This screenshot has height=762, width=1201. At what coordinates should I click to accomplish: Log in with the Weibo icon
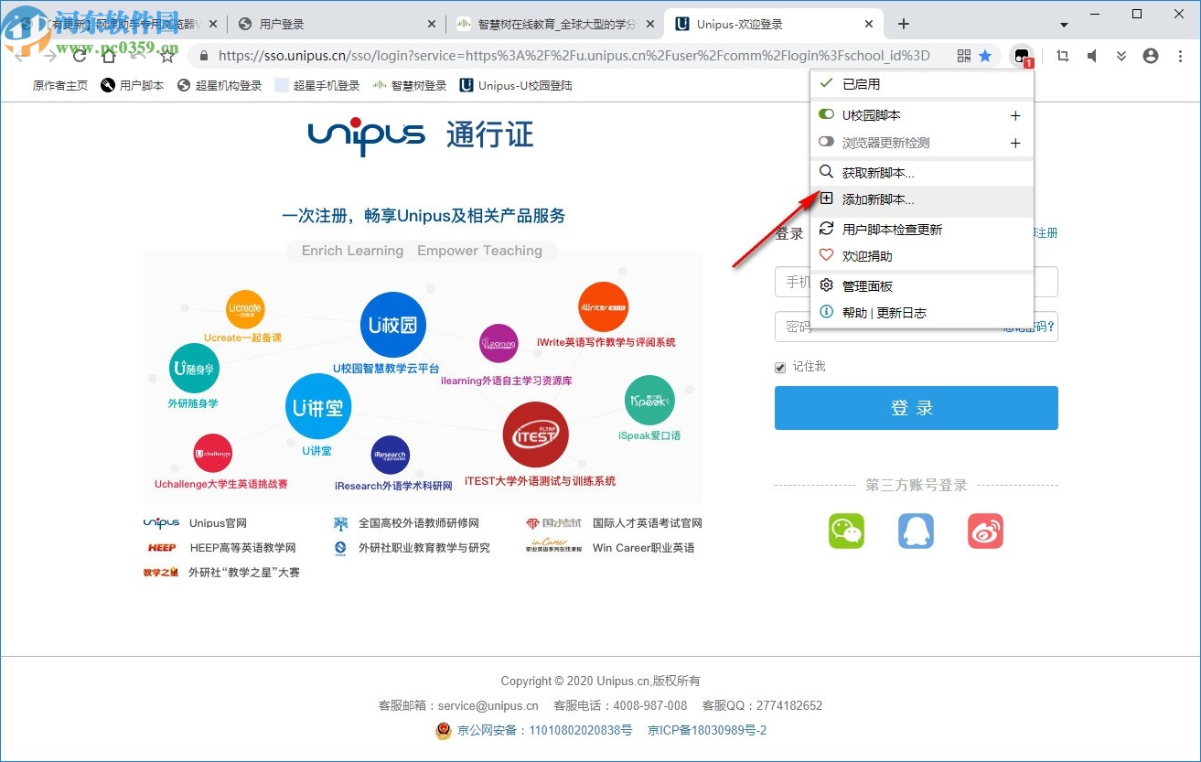985,531
